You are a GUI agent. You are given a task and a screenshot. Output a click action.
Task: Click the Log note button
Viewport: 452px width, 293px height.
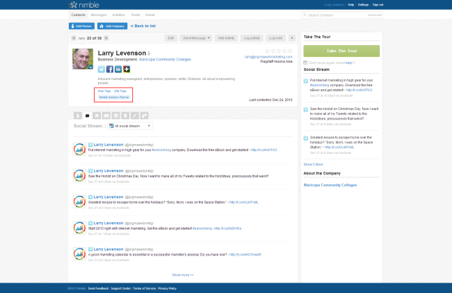275,38
